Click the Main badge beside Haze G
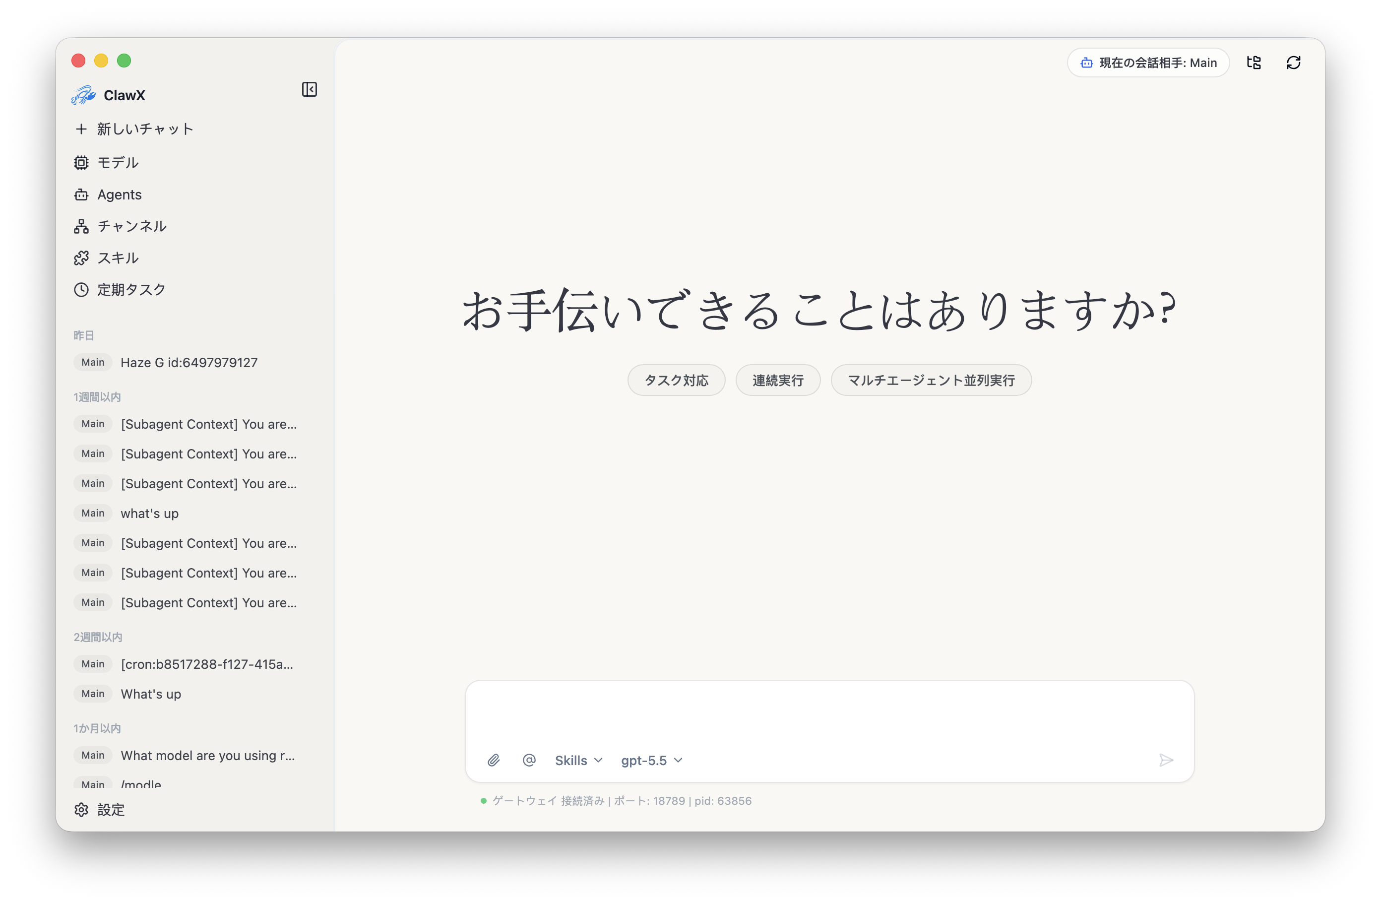1381x905 pixels. [x=93, y=363]
